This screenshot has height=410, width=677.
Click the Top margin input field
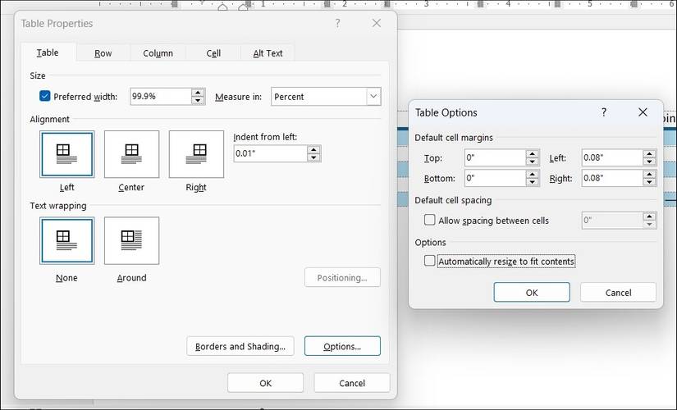pos(495,158)
